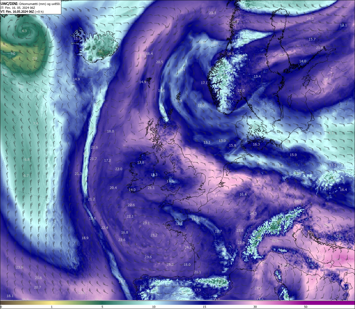Click the map value 15.7
355x309 pixels.
pyautogui.click(x=312, y=39)
